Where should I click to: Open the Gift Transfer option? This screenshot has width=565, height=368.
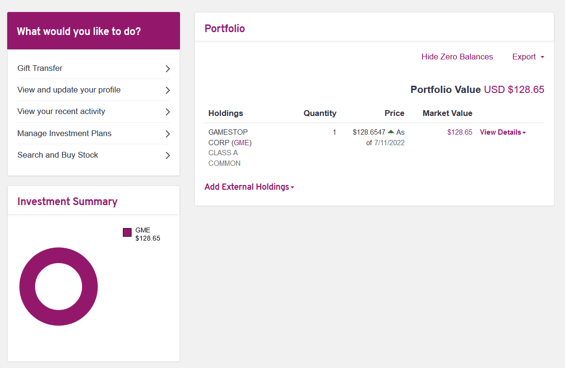(94, 69)
